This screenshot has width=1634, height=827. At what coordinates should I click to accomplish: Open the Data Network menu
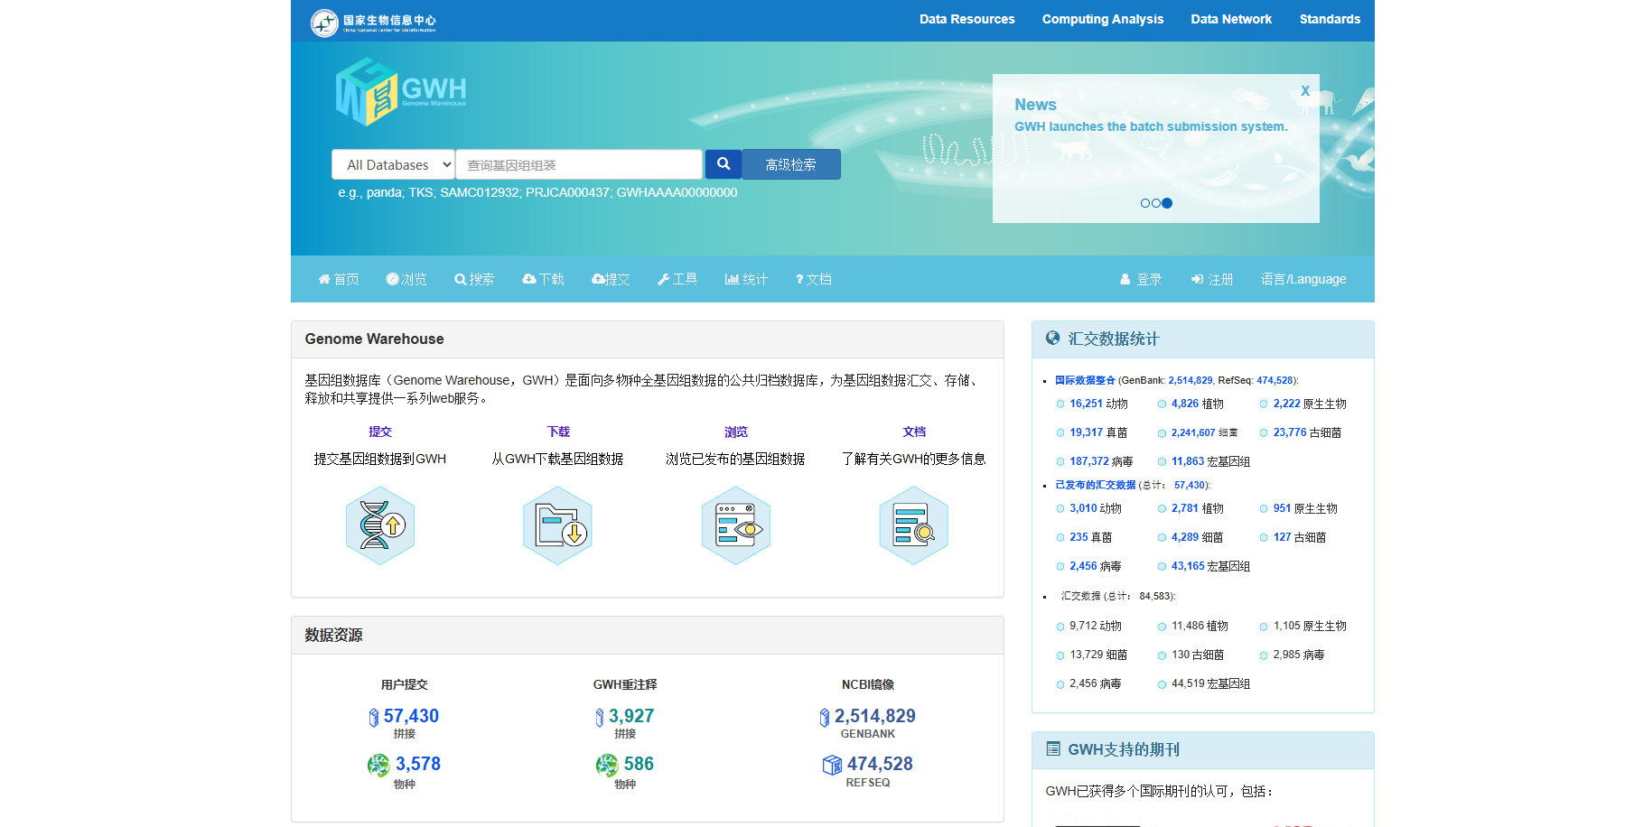[1231, 19]
